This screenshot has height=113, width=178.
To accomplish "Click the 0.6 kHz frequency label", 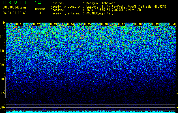I will (3, 107).
